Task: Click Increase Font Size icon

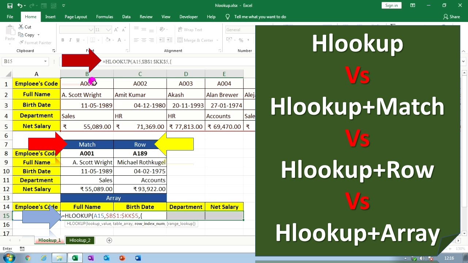Action: [116, 30]
